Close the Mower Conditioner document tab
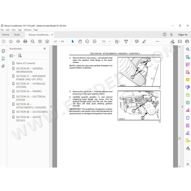Screen dimensions: 191x191 52,35
